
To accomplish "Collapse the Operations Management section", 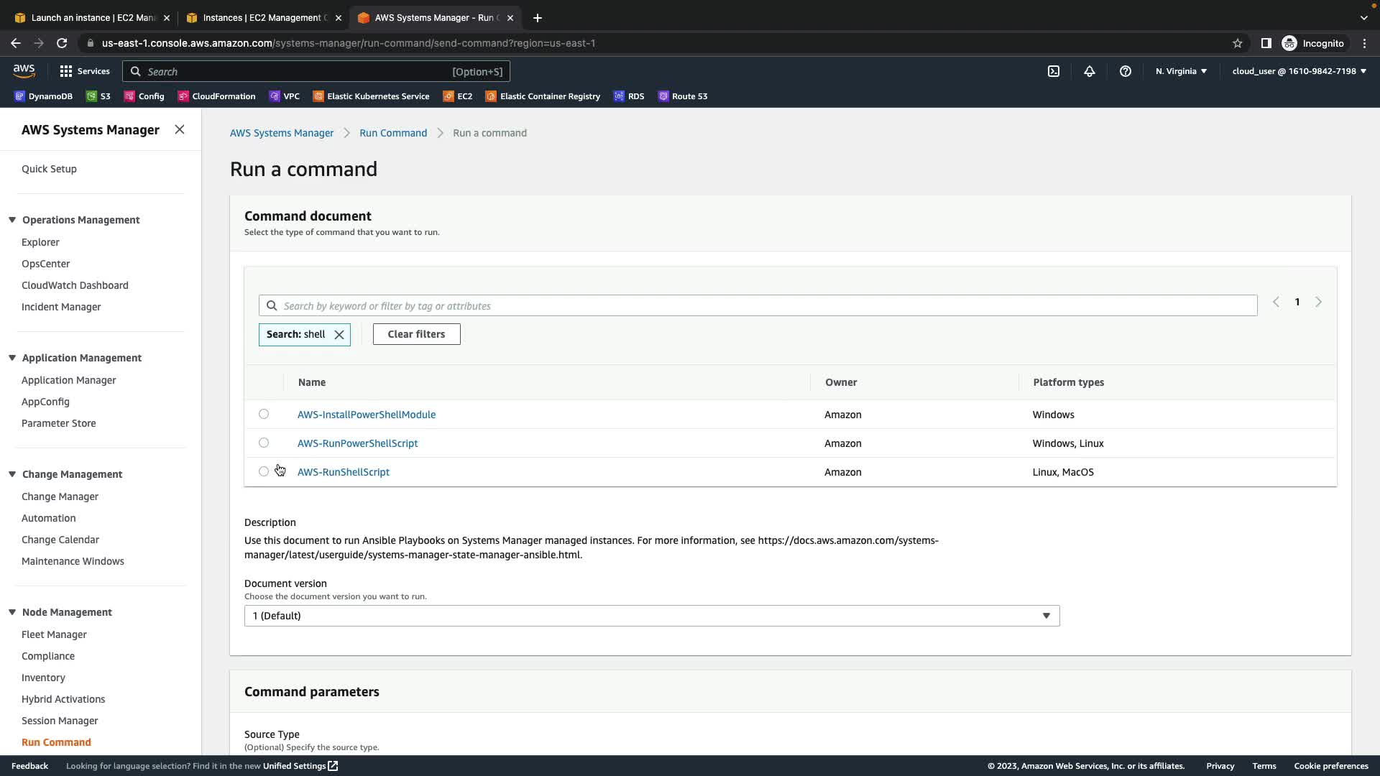I will tap(12, 220).
